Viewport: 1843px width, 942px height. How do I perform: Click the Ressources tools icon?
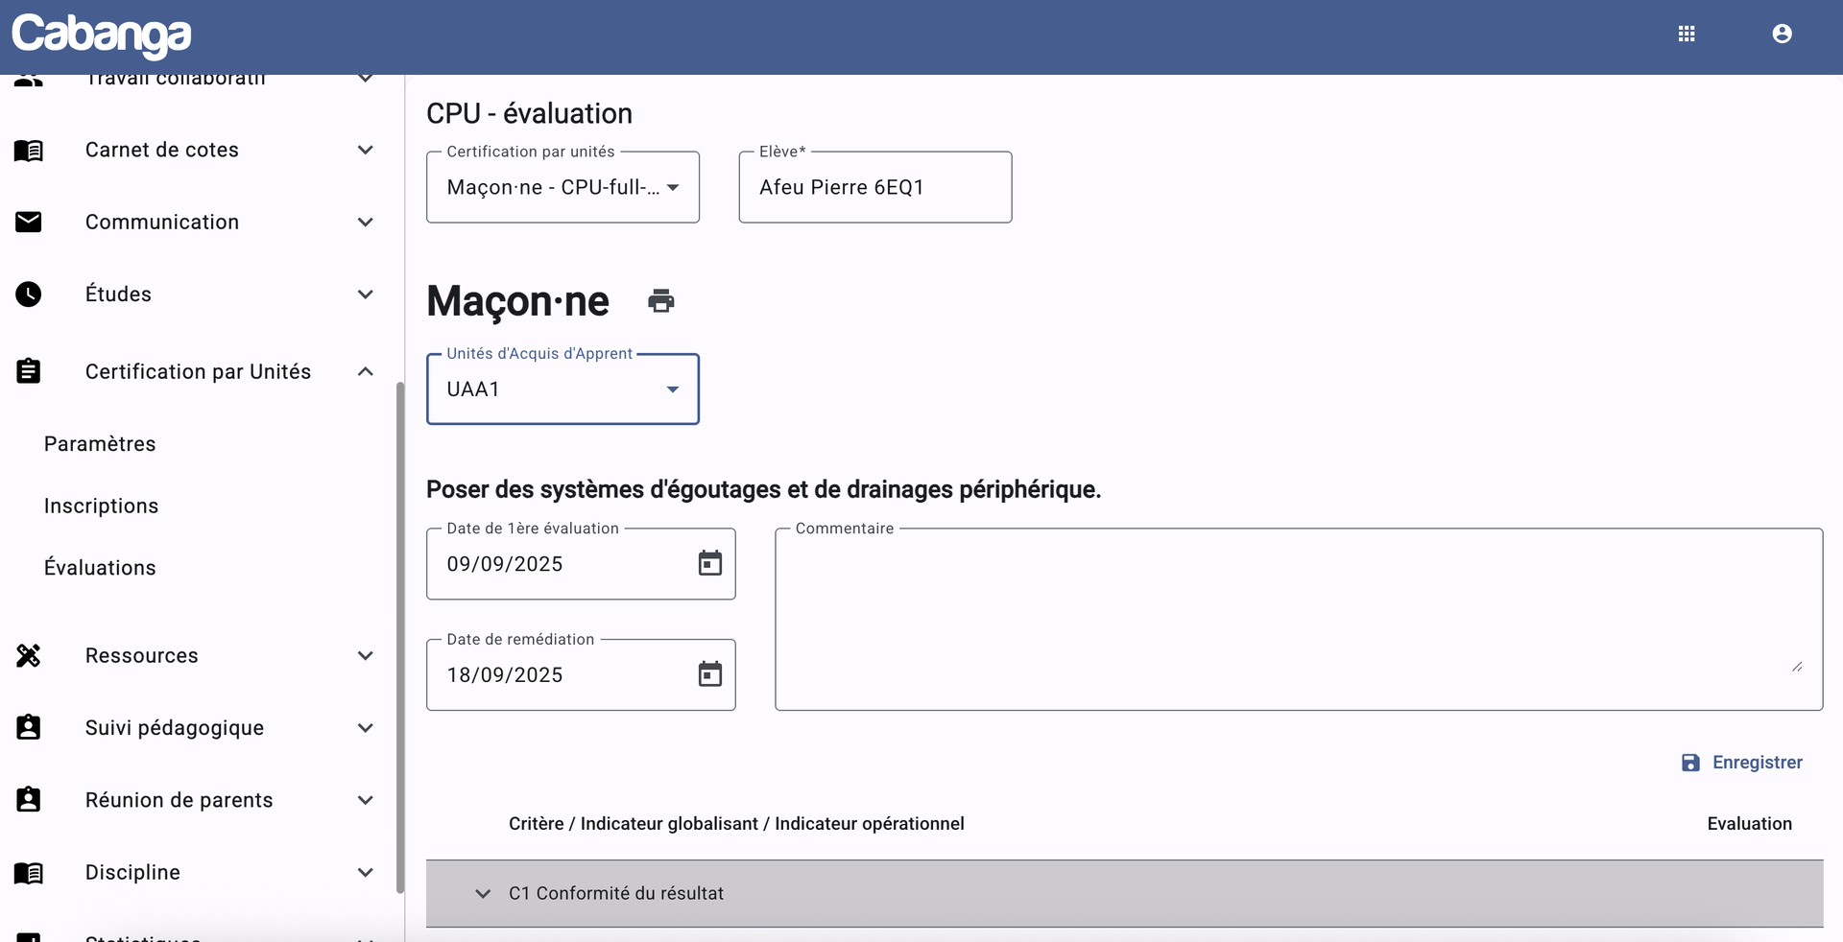(29, 656)
